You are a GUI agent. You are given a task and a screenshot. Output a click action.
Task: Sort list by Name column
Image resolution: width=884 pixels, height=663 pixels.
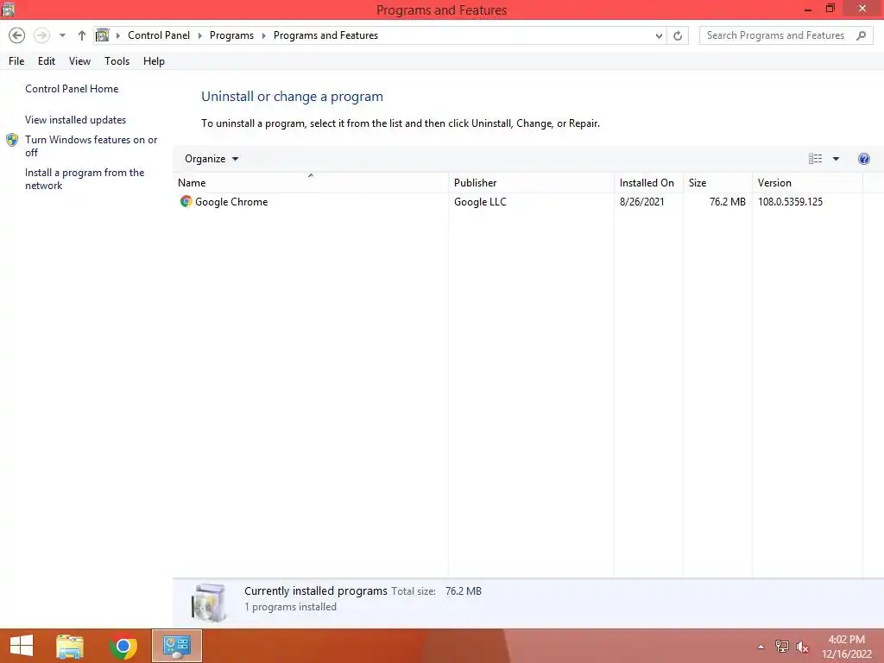point(311,183)
